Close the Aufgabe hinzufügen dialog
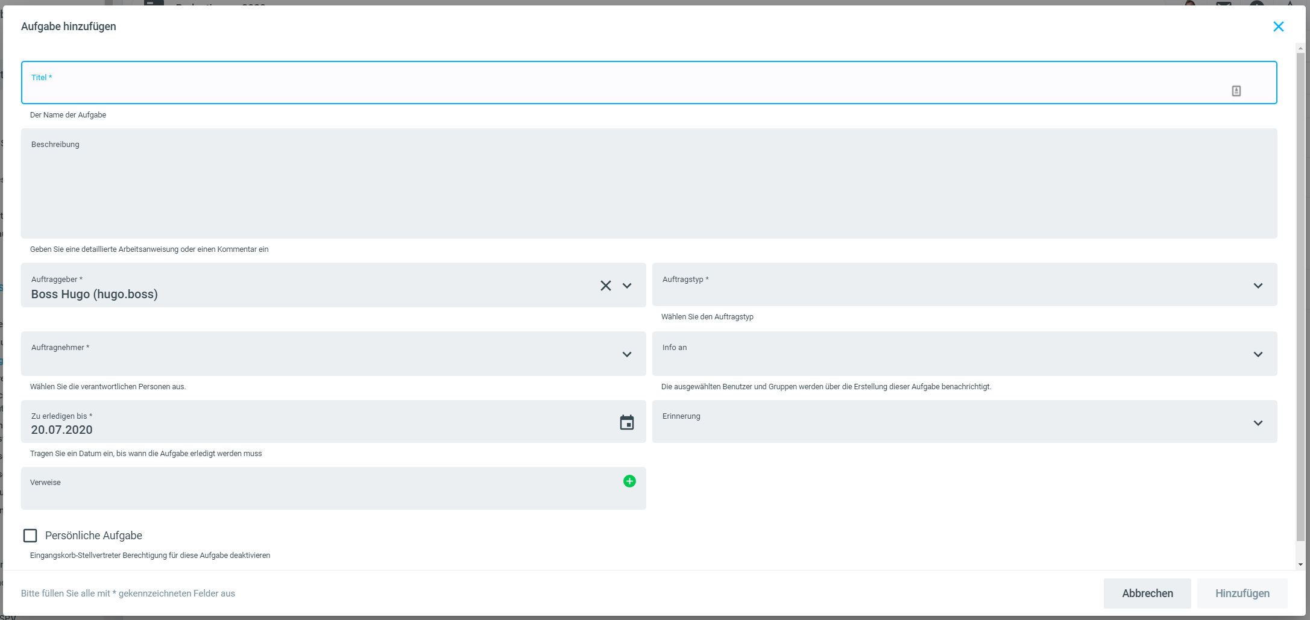The width and height of the screenshot is (1310, 620). [x=1278, y=27]
